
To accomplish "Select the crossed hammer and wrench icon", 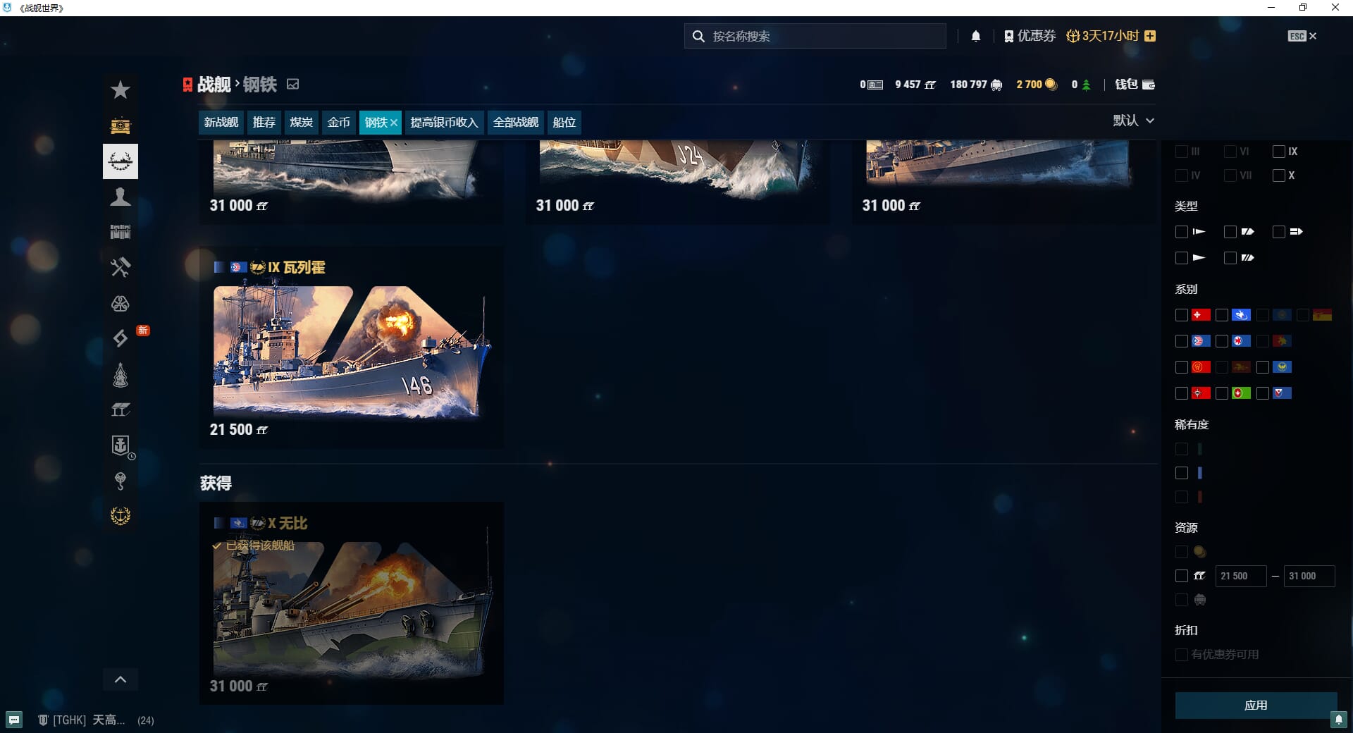I will tap(121, 267).
